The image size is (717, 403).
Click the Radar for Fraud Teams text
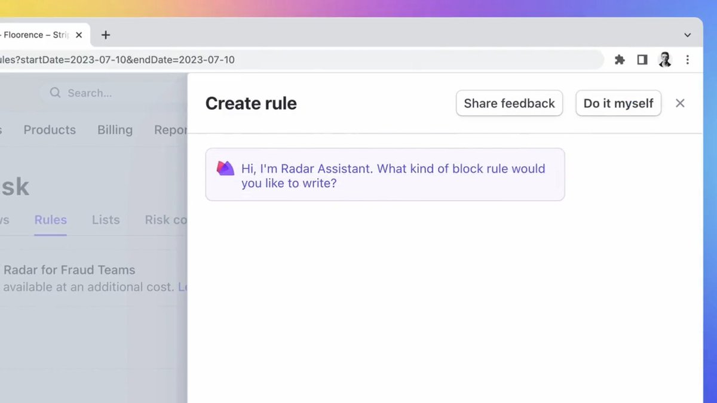coord(69,270)
